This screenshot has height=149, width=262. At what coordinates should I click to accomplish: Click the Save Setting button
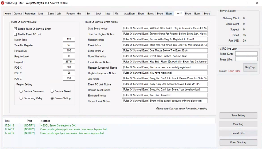click(x=238, y=116)
